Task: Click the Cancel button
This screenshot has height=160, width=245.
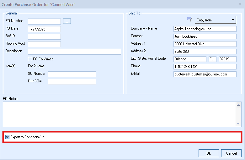Action: pos(231,153)
